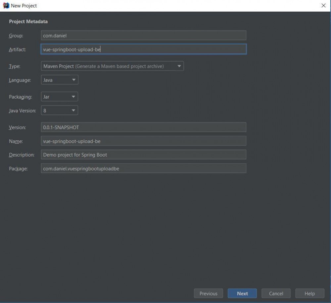Click the Project Metadata heading

tap(28, 21)
